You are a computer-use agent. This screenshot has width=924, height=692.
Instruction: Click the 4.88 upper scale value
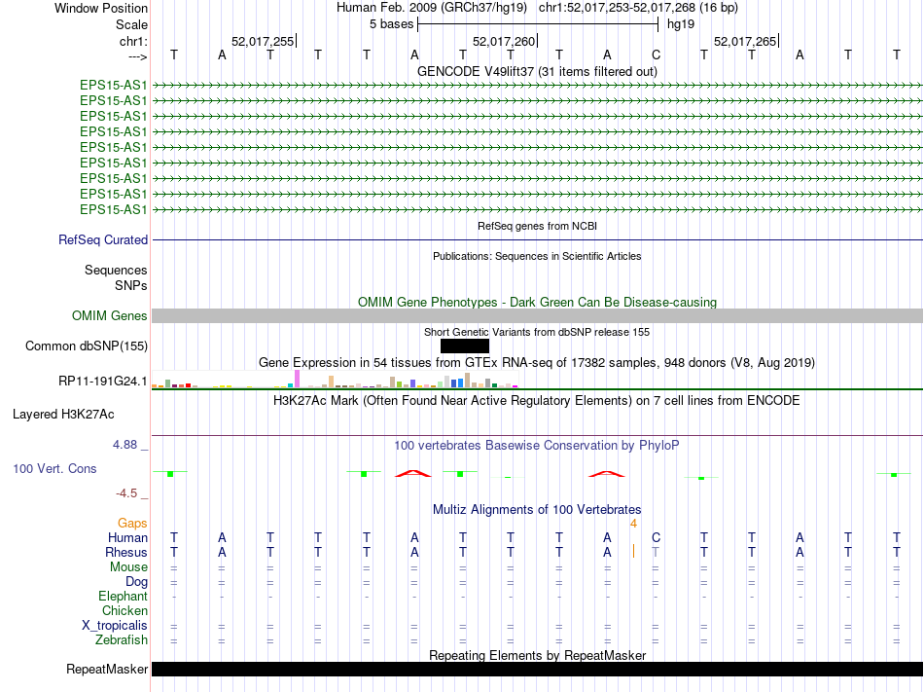(124, 445)
